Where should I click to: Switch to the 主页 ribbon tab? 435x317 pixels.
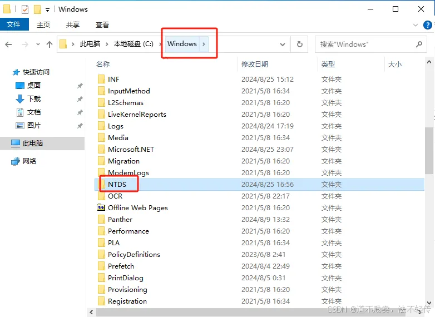click(x=43, y=24)
